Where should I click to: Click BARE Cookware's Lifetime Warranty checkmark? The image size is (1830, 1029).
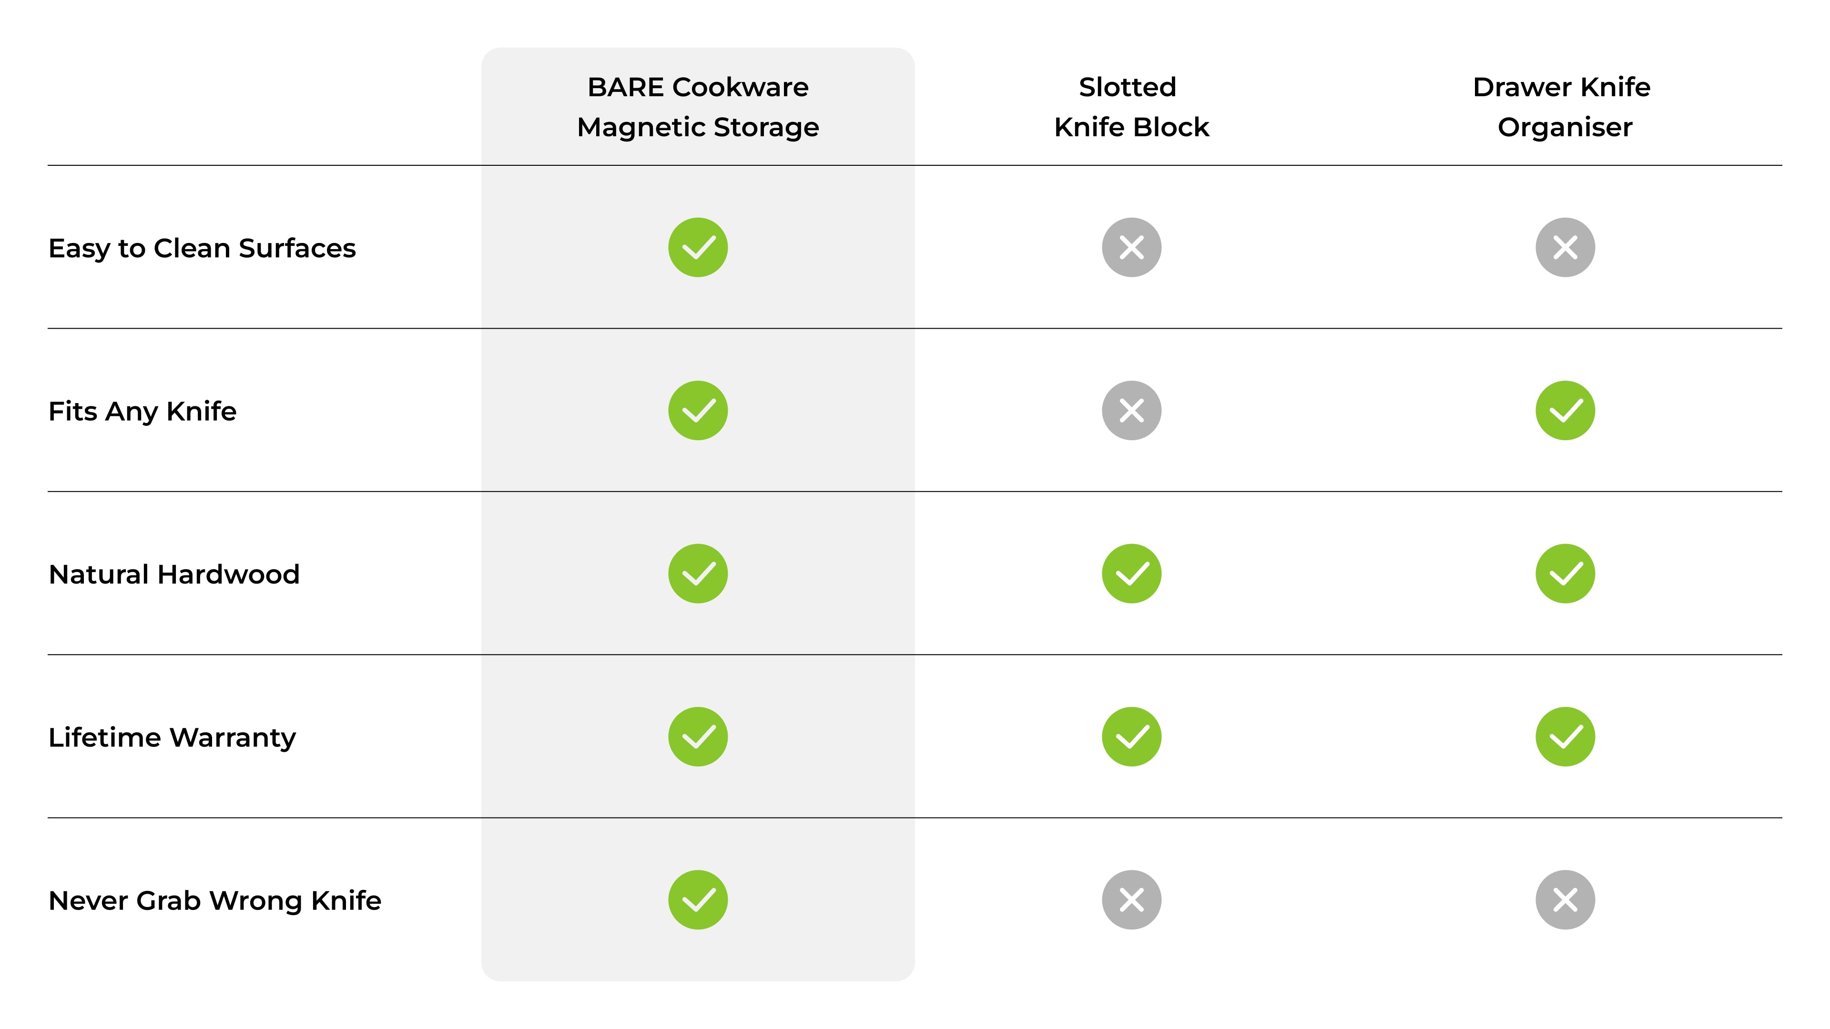698,736
